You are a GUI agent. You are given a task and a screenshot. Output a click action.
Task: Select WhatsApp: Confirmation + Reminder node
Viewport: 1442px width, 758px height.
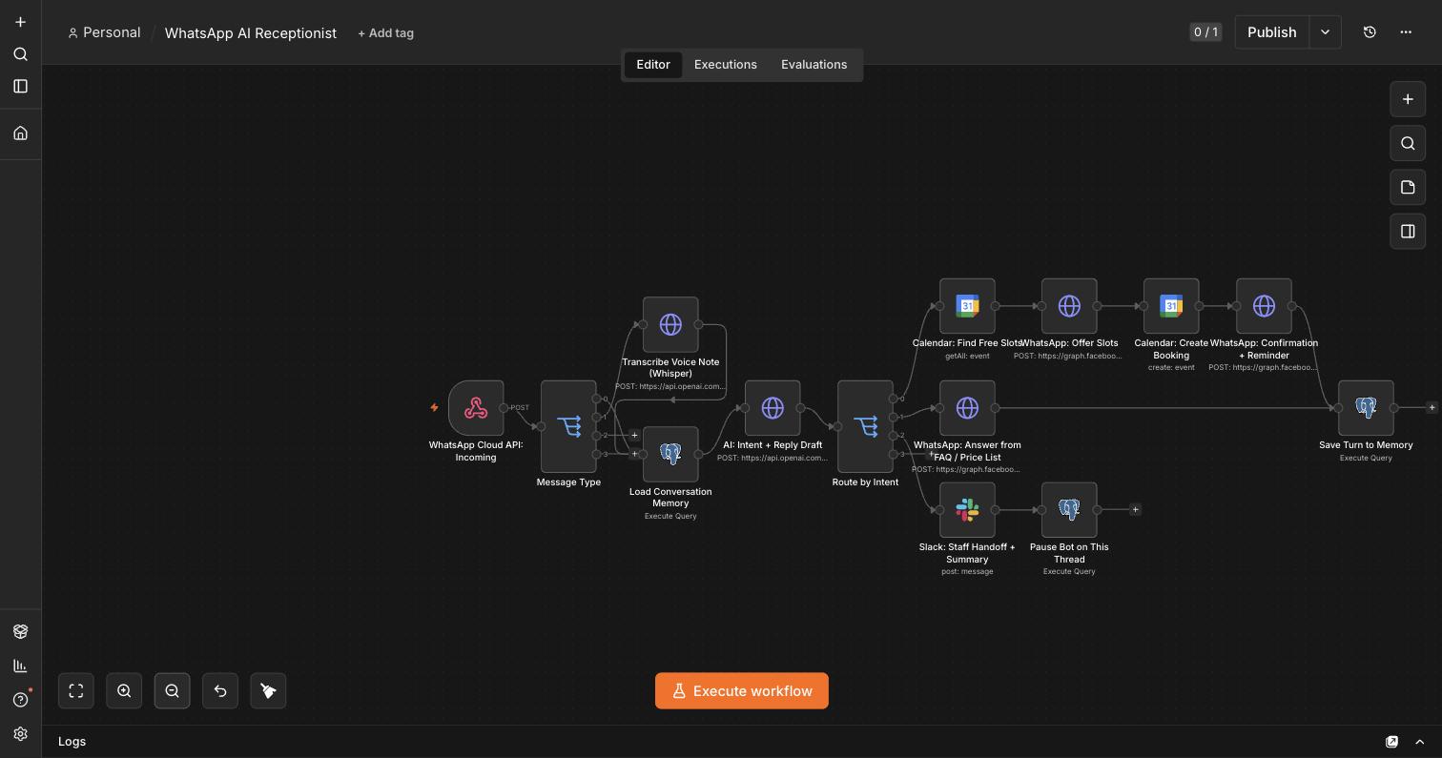(x=1264, y=306)
